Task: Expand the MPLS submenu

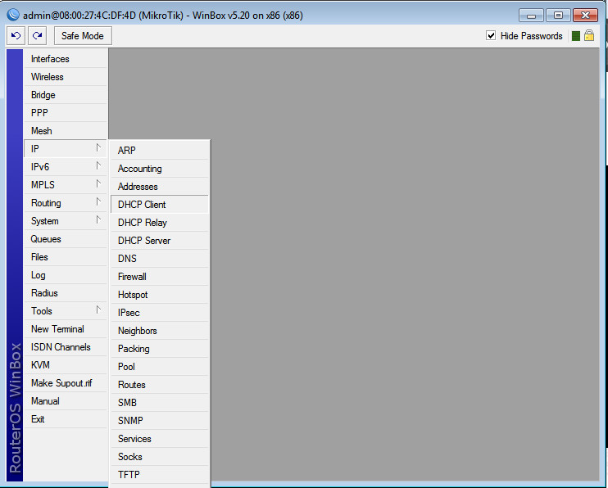Action: pos(66,184)
